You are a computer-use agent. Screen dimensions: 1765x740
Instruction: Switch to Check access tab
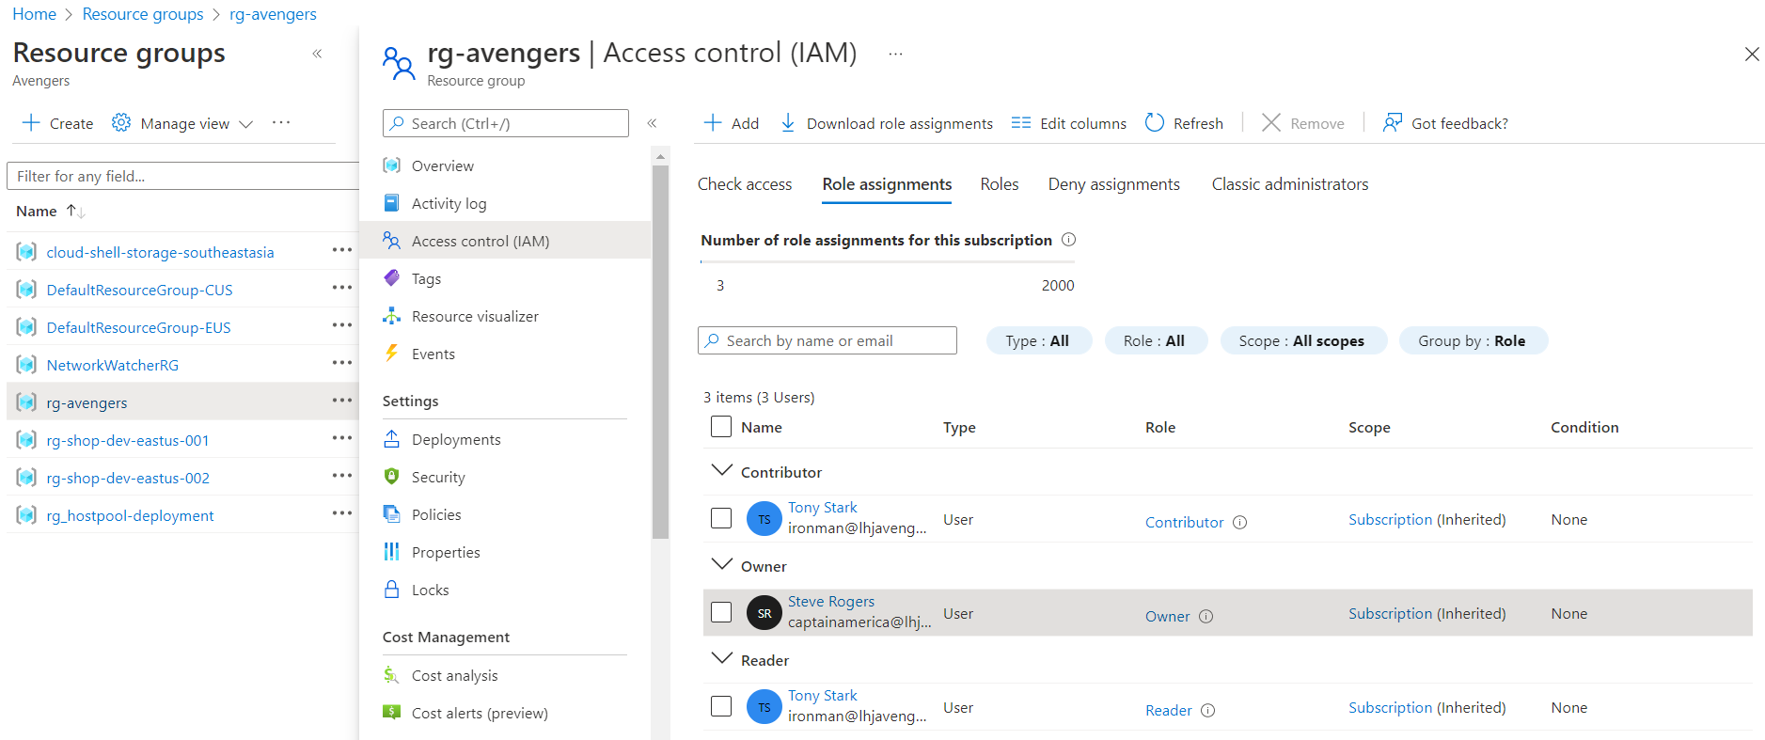(x=745, y=184)
